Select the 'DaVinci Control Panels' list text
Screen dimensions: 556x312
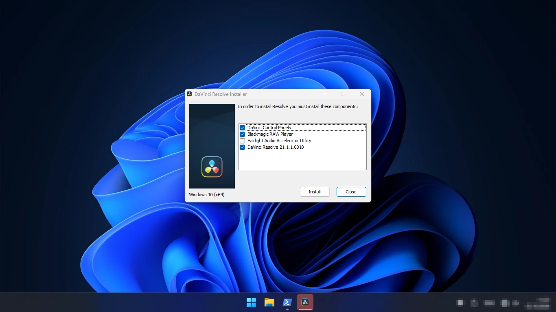point(269,128)
